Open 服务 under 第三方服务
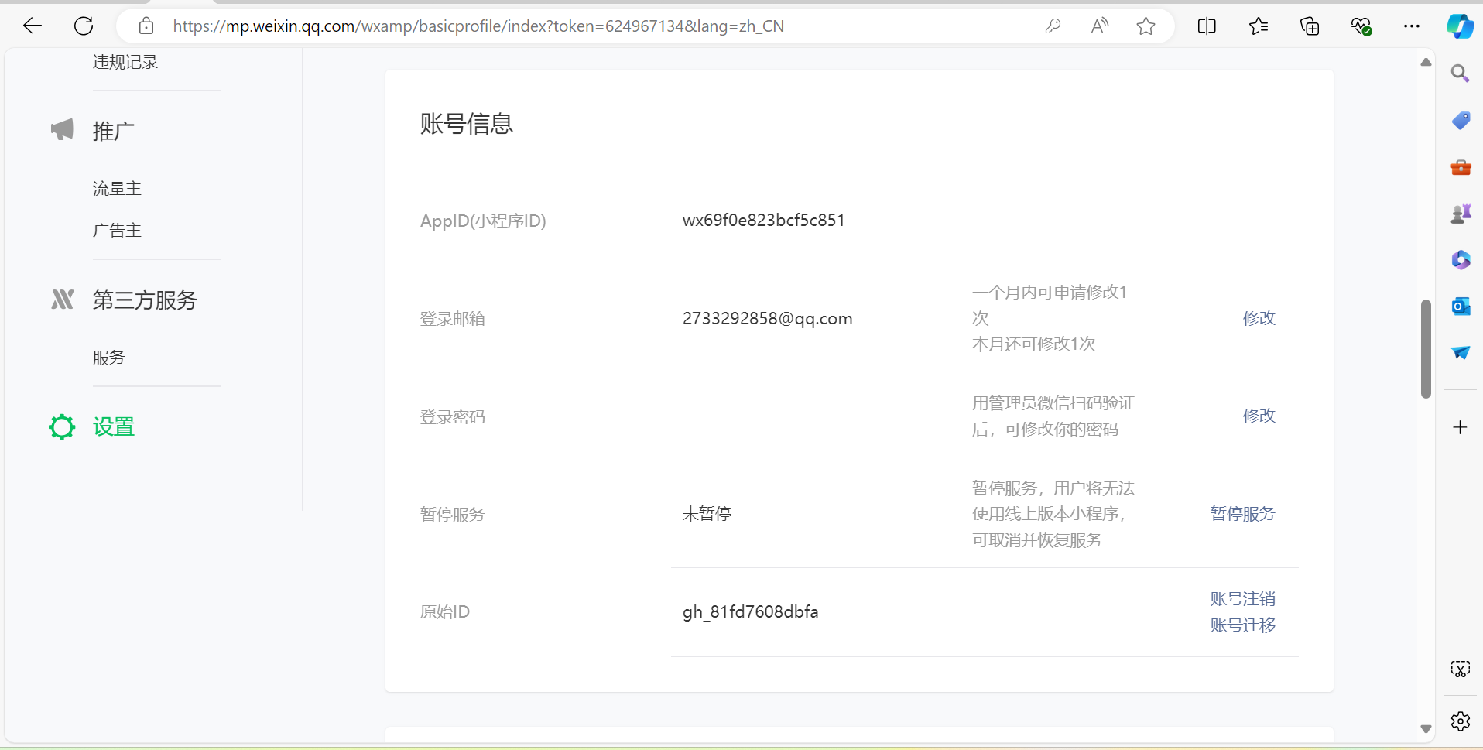This screenshot has width=1483, height=750. (x=108, y=358)
